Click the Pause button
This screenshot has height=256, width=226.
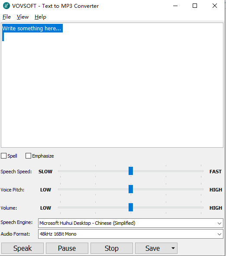67,248
